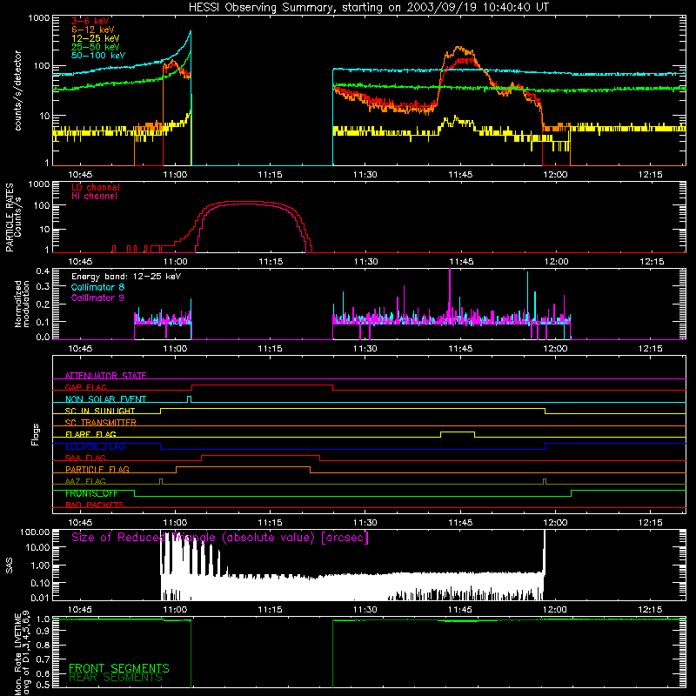Click the HESSI Observing Summary title
Viewport: 696px width, 696px height.
click(x=368, y=8)
